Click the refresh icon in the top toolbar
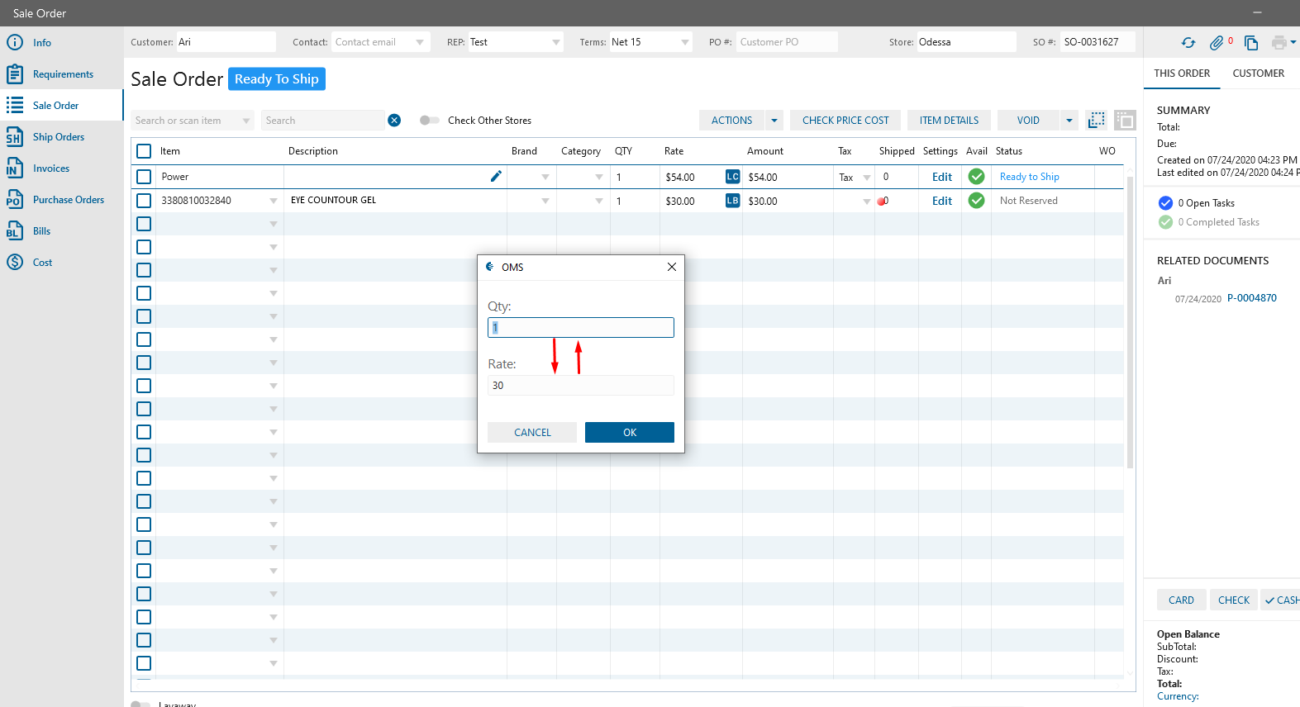The width and height of the screenshot is (1300, 707). [1188, 43]
